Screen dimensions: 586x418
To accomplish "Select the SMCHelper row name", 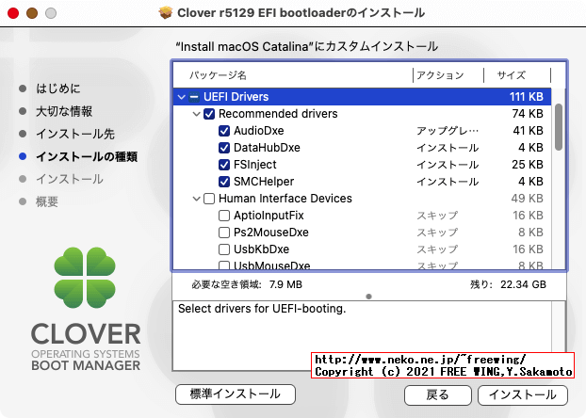I will click(x=264, y=182).
